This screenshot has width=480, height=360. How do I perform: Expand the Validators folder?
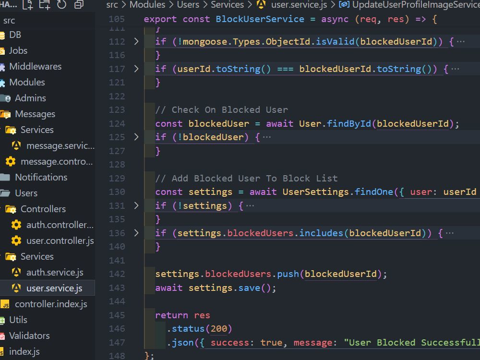pos(29,336)
